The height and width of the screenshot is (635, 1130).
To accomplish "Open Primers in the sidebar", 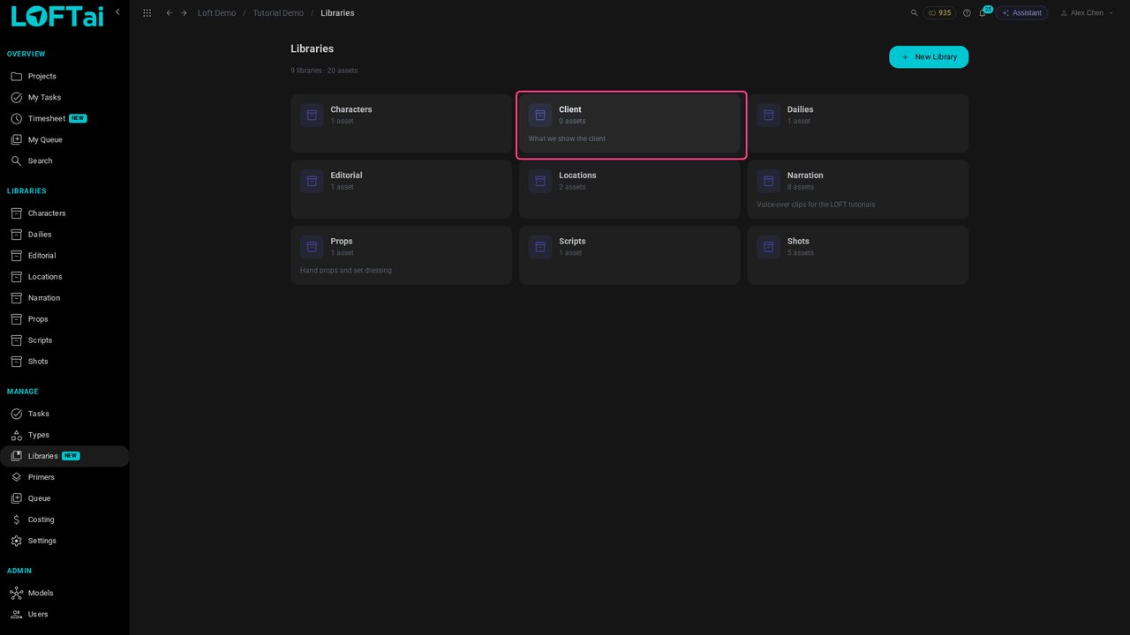I will point(64,477).
